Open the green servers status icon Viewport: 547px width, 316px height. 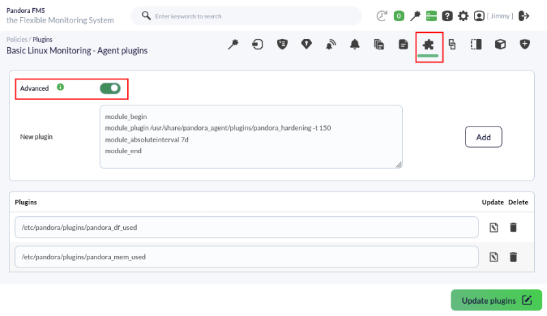click(431, 16)
